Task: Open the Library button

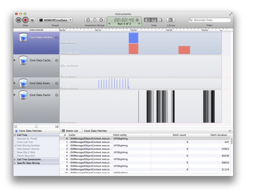Action: click(171, 20)
